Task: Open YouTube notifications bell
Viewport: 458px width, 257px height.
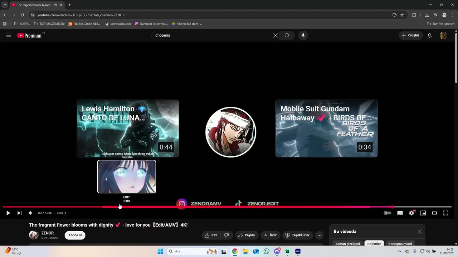Action: pyautogui.click(x=430, y=35)
